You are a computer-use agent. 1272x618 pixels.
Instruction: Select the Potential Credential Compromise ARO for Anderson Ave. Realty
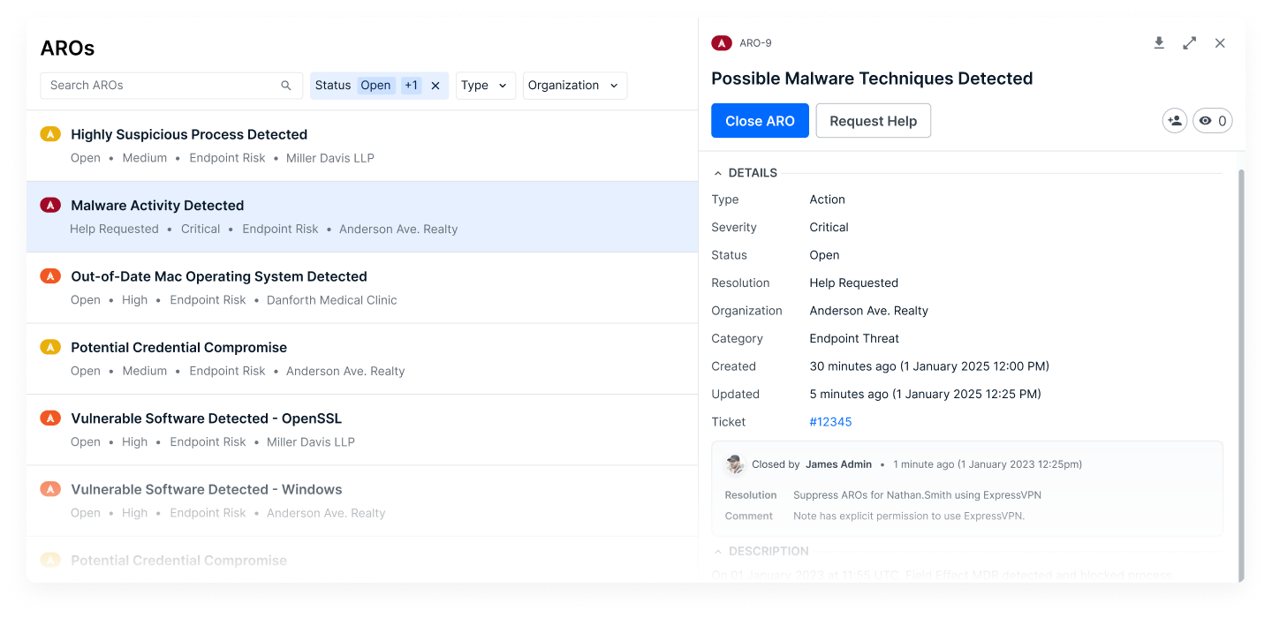tap(362, 358)
